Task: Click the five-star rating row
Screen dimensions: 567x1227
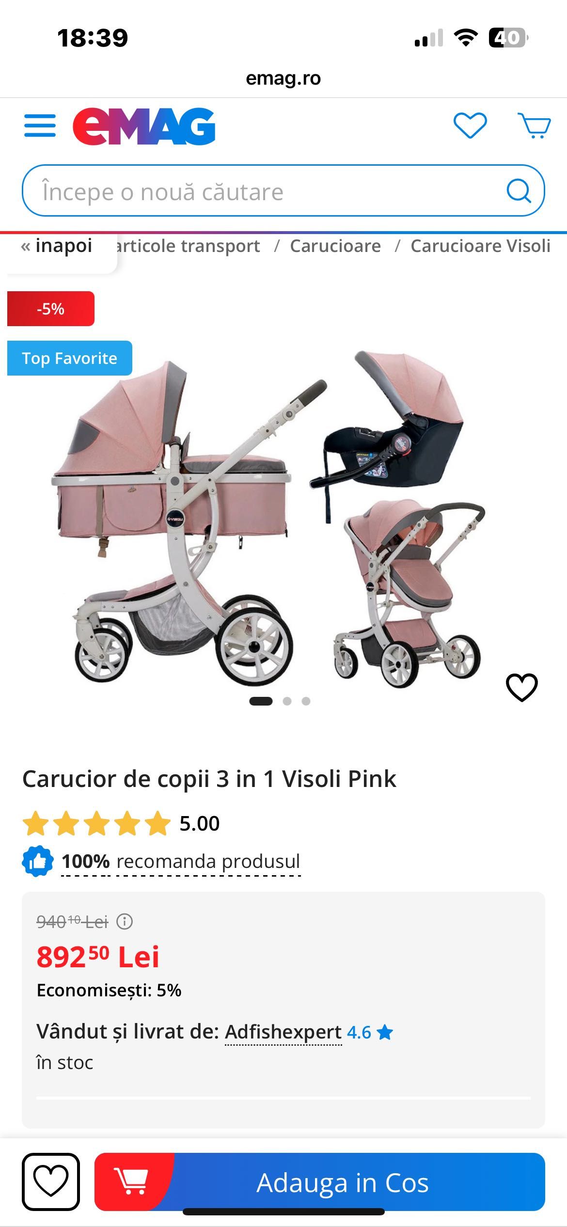Action: coord(121,823)
